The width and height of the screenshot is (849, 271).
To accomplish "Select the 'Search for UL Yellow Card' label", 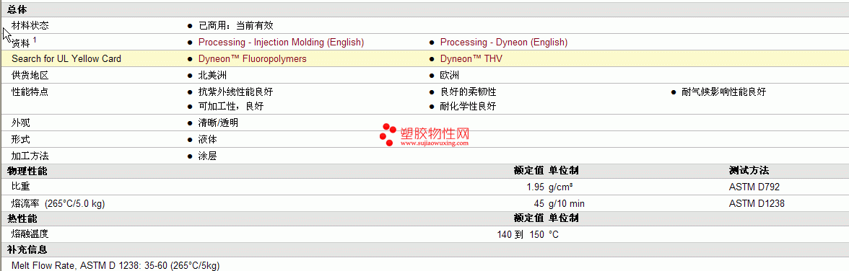I will (66, 58).
